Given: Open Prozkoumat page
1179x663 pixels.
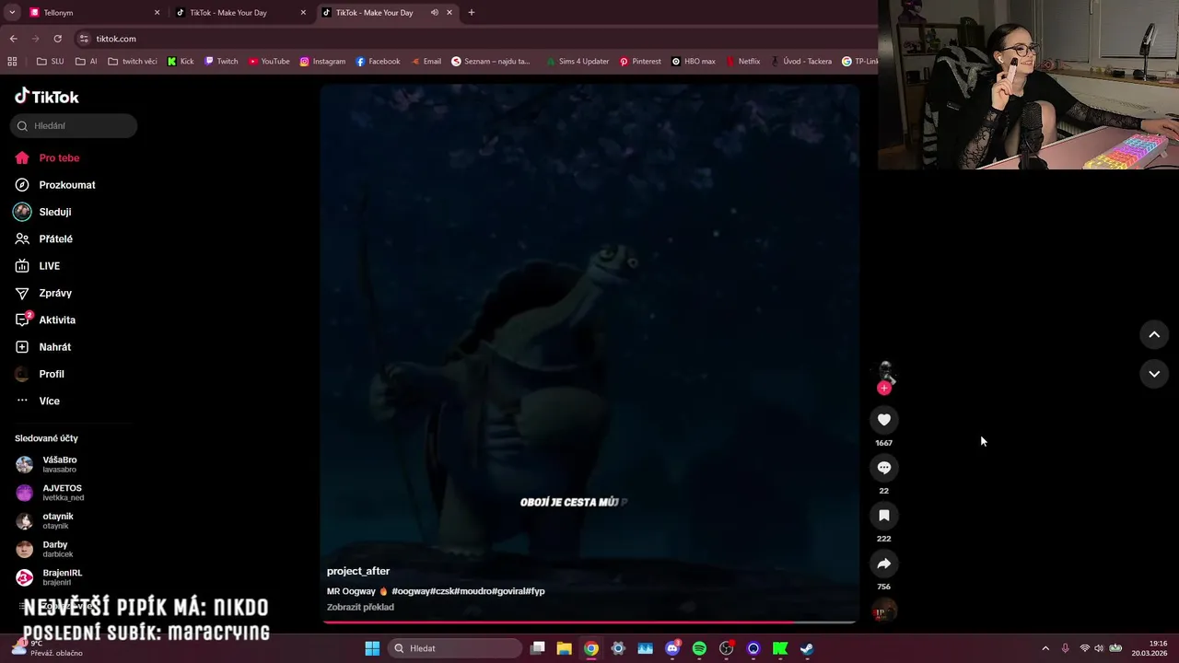Looking at the screenshot, I should (66, 185).
